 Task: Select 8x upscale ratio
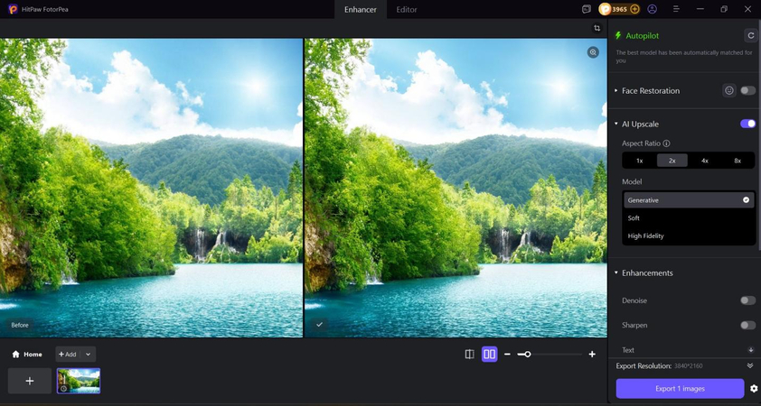click(738, 161)
